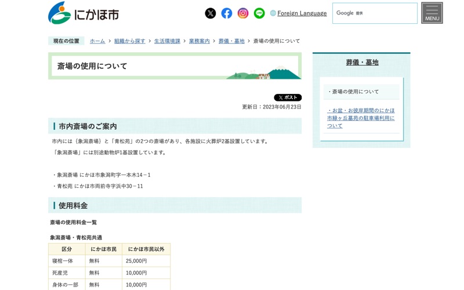Click the 25,000円 table cell

[x=146, y=261]
